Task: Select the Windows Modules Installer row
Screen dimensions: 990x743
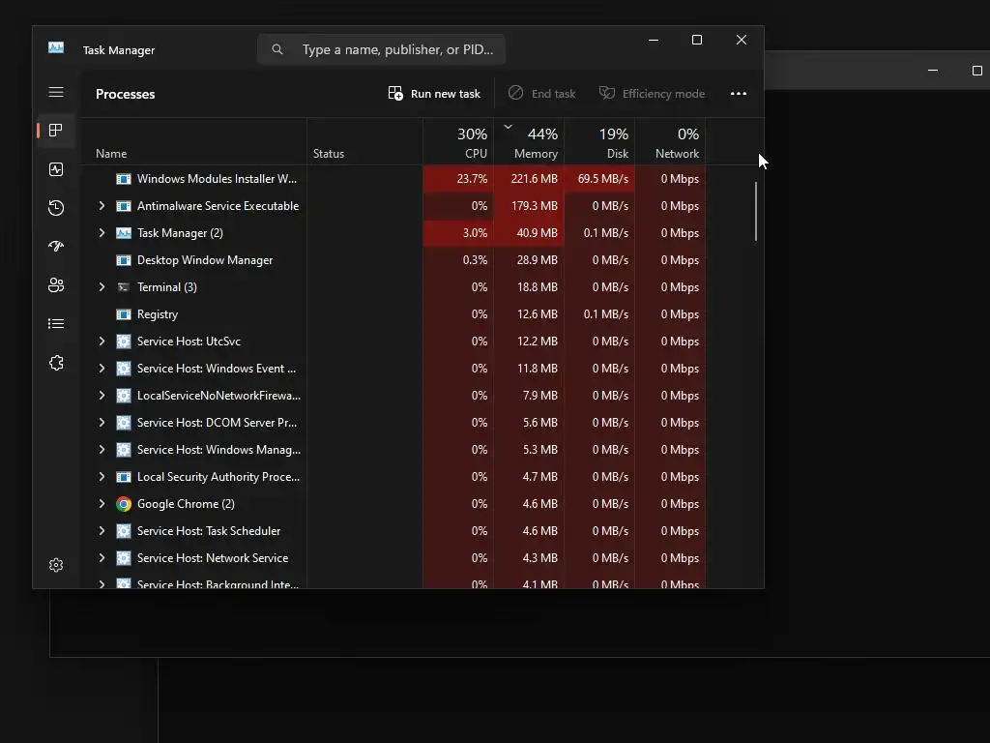Action: coord(394,179)
